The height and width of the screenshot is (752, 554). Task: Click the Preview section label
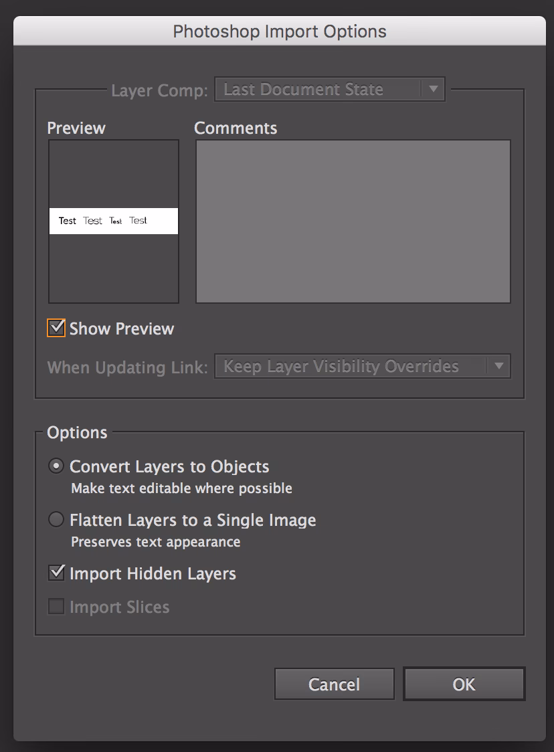tap(76, 128)
